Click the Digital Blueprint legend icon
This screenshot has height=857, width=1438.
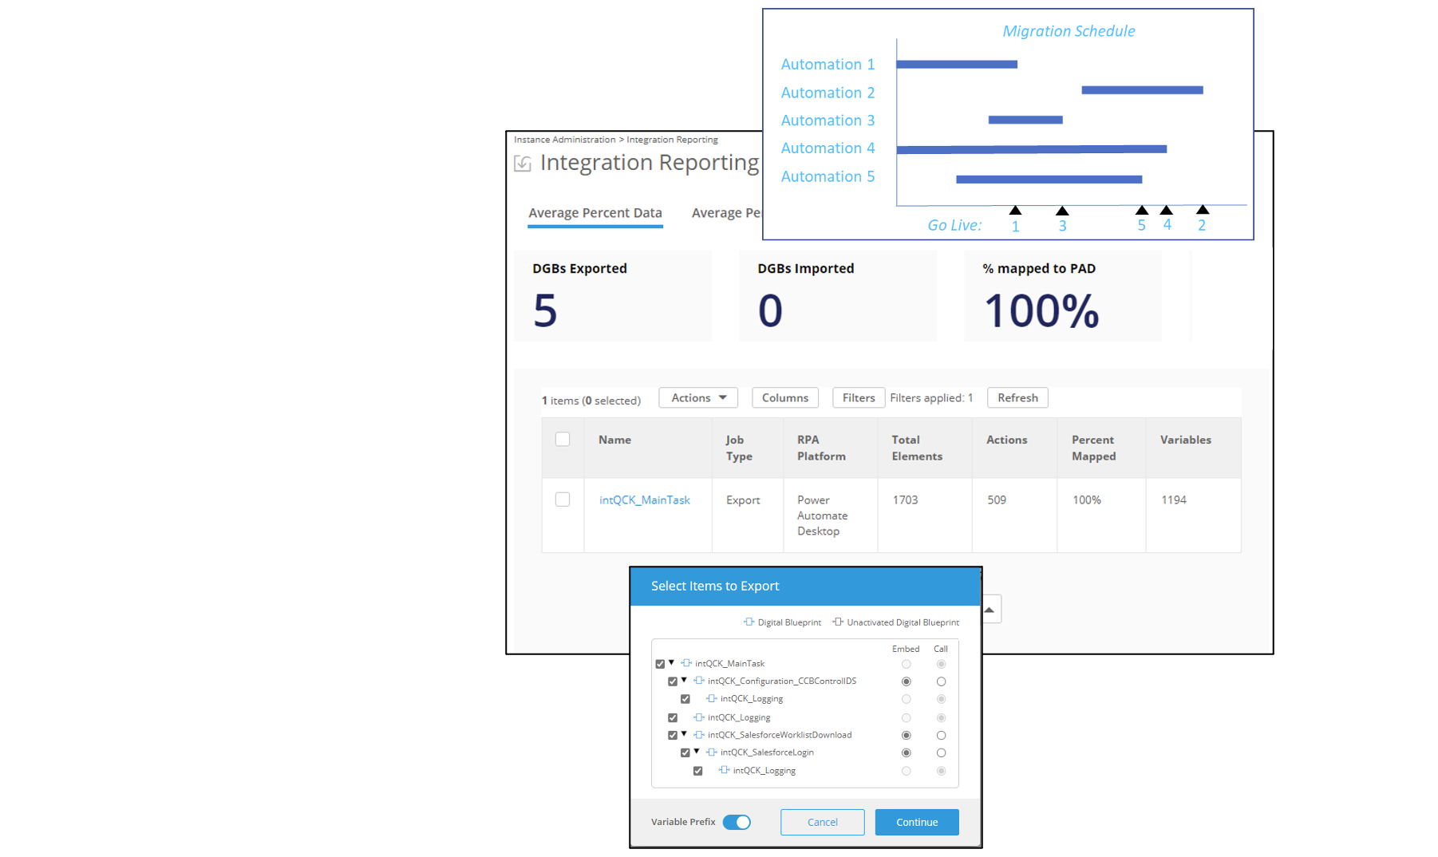coord(749,622)
